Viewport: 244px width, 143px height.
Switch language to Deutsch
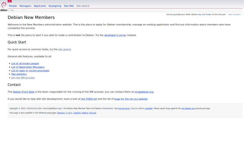click(x=61, y=113)
